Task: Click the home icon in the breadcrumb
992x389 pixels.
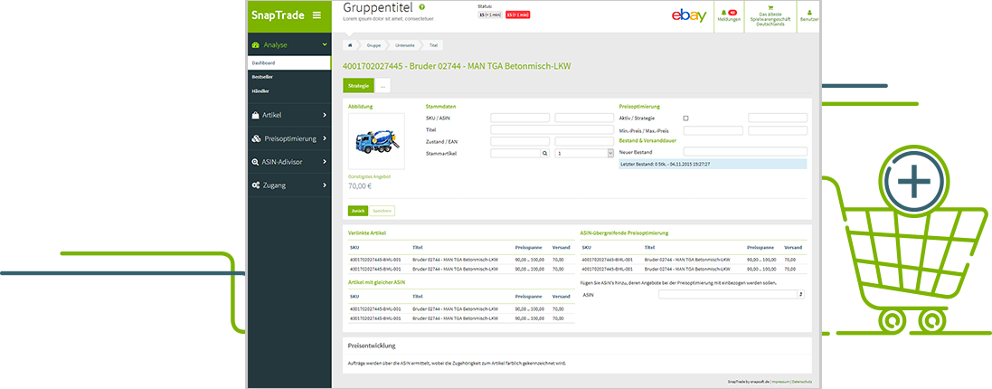Action: 350,45
